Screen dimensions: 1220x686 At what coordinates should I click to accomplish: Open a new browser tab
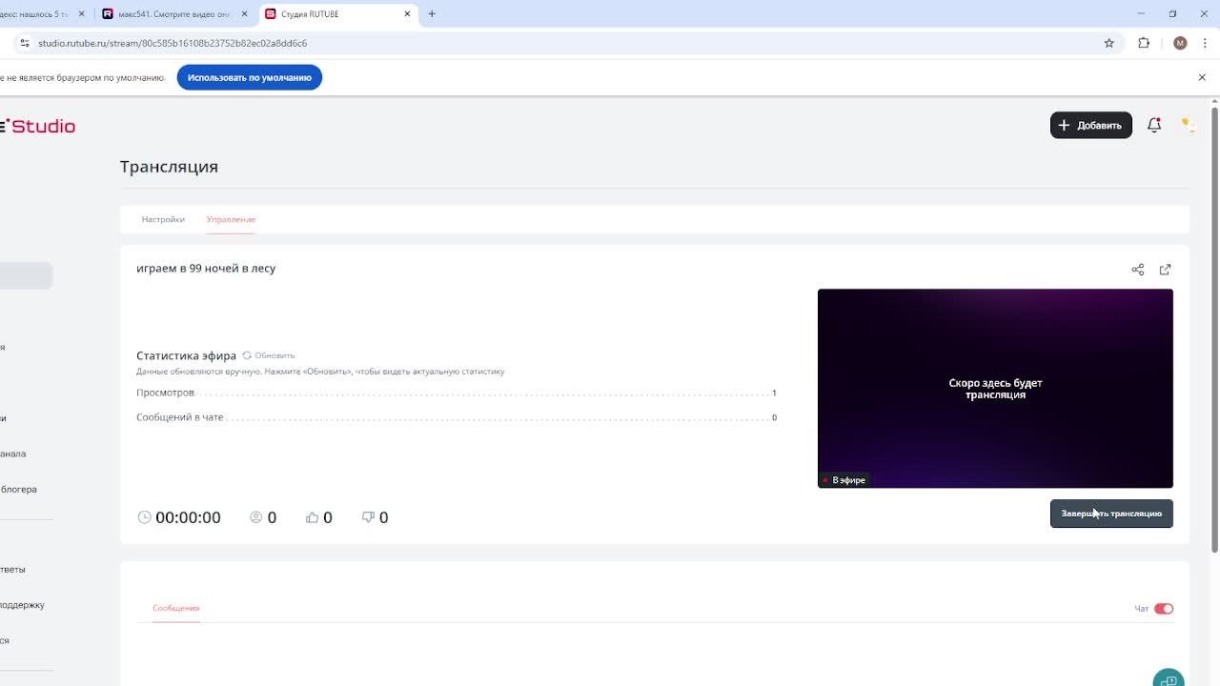click(432, 14)
